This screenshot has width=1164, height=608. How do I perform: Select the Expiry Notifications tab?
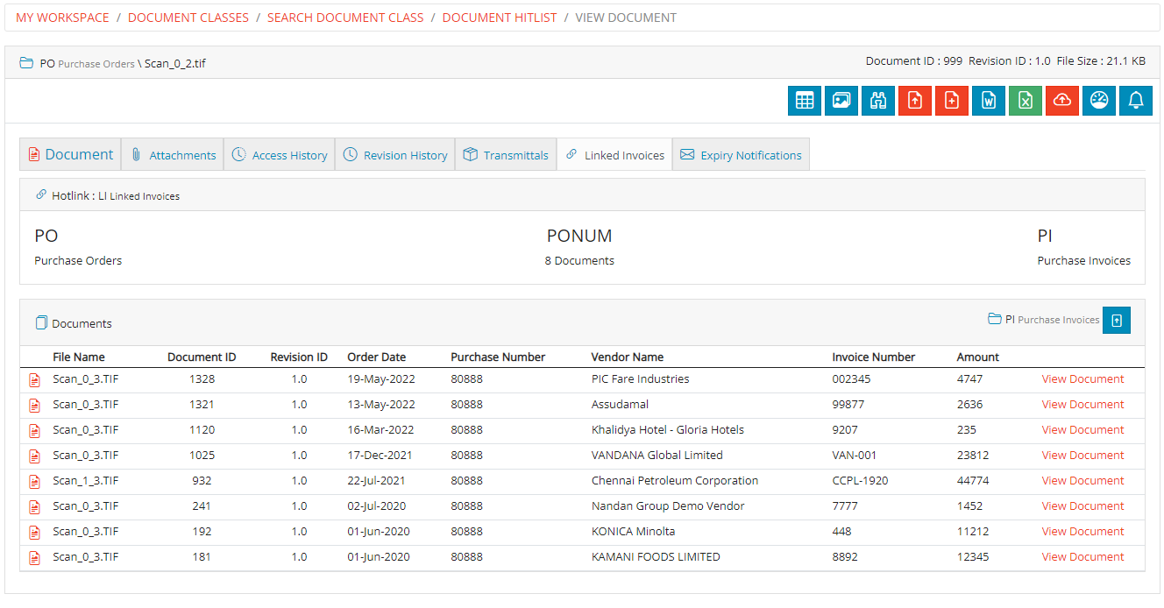741,154
